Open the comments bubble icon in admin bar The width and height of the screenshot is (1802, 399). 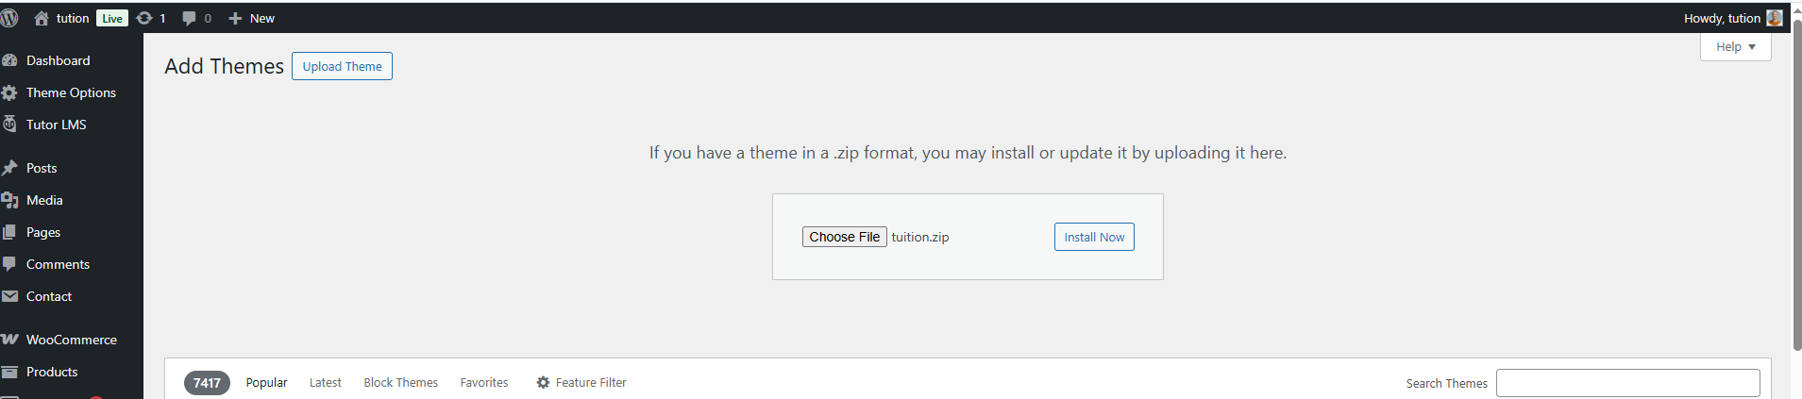[x=189, y=18]
